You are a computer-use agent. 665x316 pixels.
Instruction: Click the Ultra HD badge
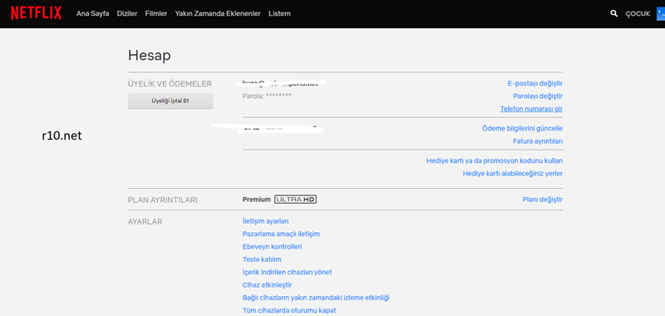click(x=296, y=199)
